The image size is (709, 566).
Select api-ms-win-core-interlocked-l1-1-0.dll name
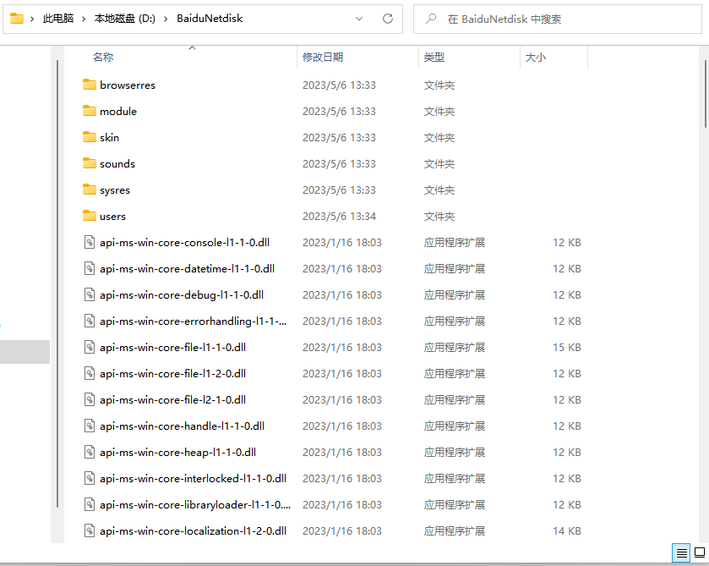pos(193,479)
